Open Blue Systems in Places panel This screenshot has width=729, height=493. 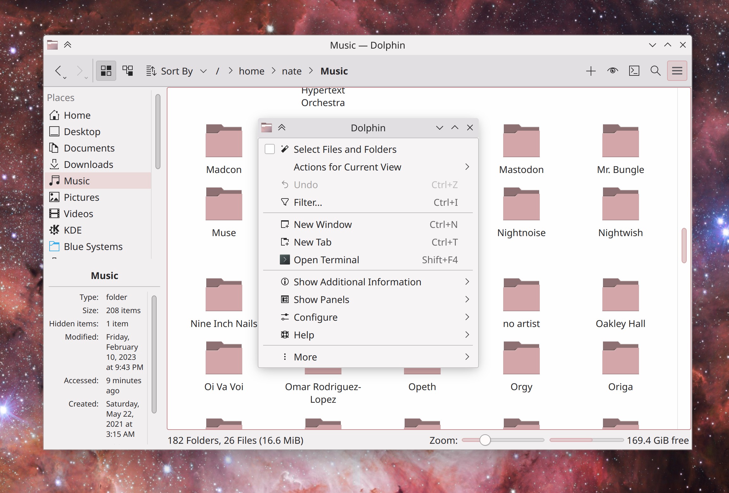click(98, 246)
